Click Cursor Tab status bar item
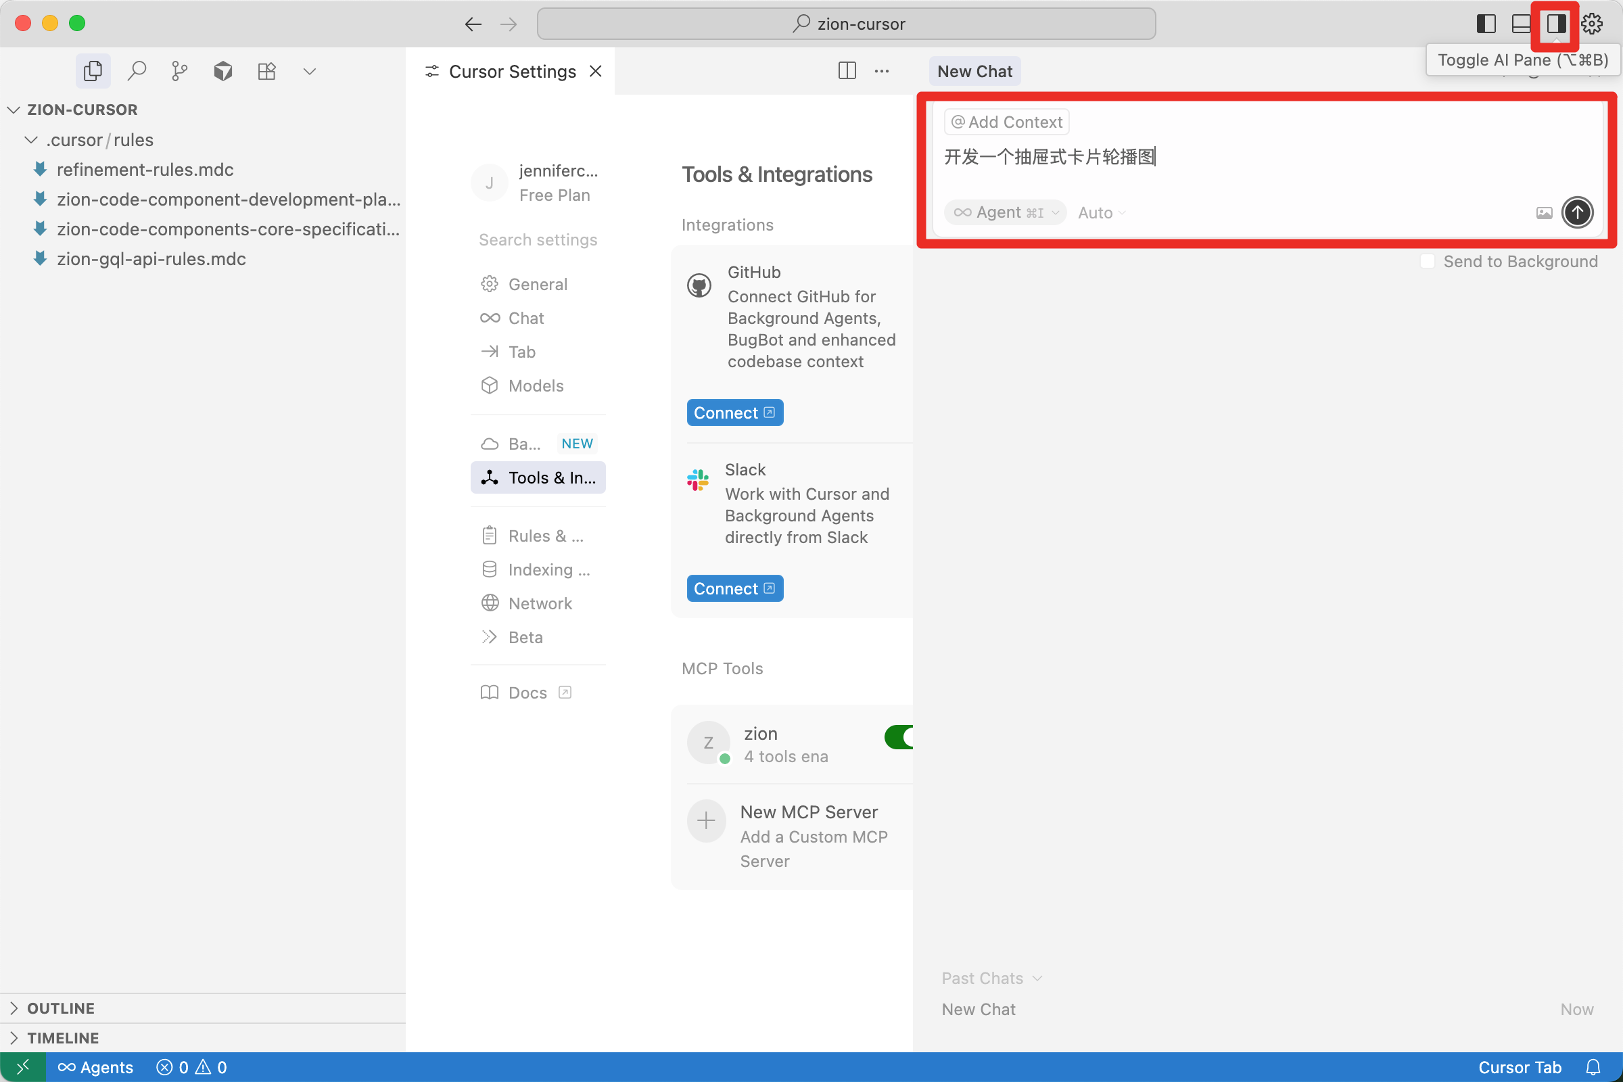Viewport: 1623px width, 1082px height. 1520,1068
